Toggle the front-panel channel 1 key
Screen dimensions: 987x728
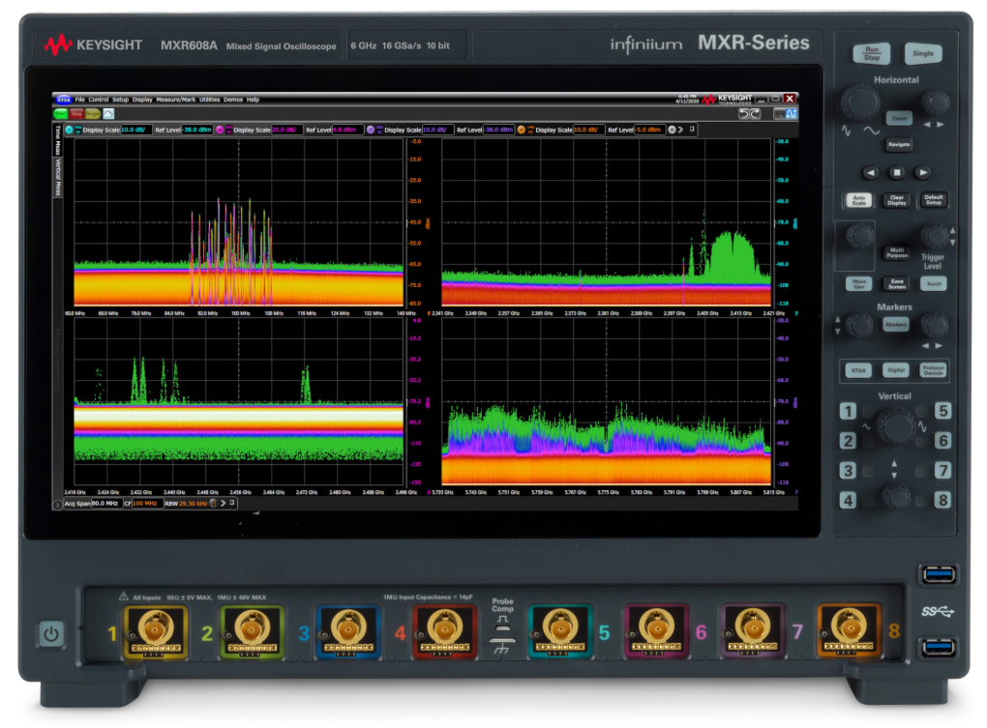click(848, 411)
